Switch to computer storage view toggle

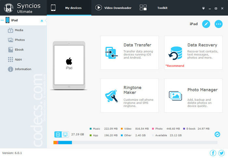pos(65,134)
